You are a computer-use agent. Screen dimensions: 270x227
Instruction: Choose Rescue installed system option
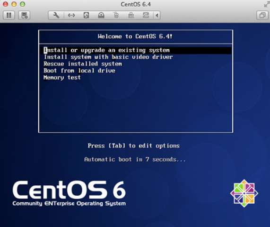tap(83, 64)
